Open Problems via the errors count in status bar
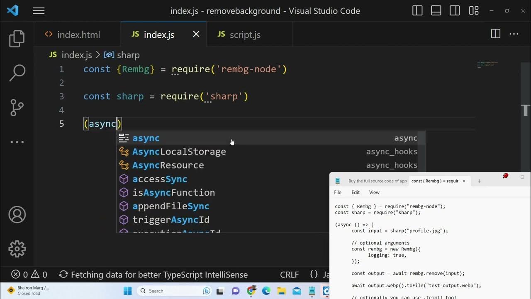The height and width of the screenshot is (299, 531). tap(20, 274)
